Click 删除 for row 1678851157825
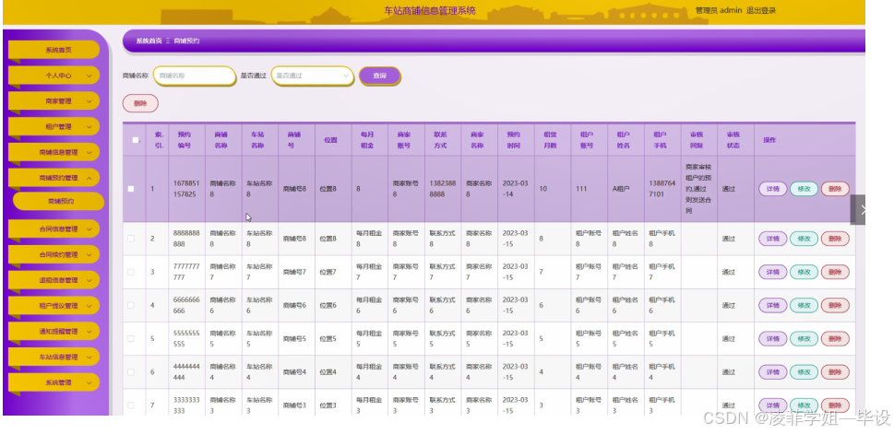This screenshot has width=894, height=434. tap(835, 189)
